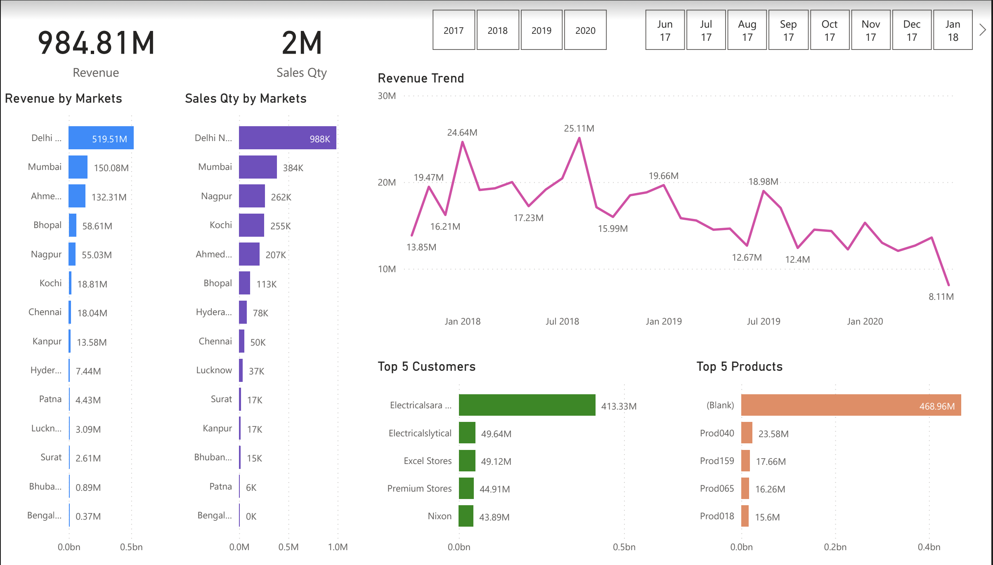
Task: Select the 2018 year slicer button
Action: [x=498, y=30]
